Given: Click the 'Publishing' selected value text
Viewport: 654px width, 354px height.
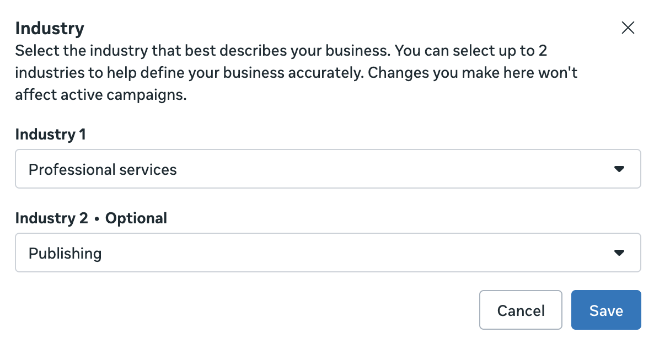Looking at the screenshot, I should [65, 254].
